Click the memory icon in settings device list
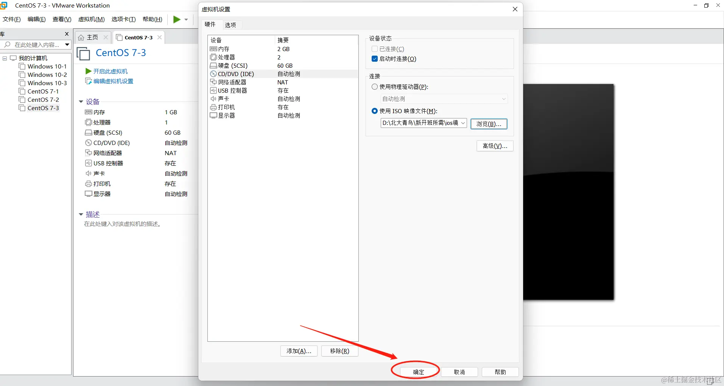This screenshot has height=386, width=724. tap(213, 49)
